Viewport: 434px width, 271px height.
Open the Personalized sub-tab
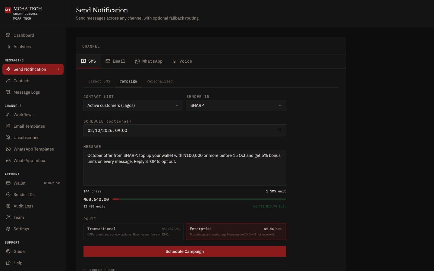pyautogui.click(x=160, y=81)
